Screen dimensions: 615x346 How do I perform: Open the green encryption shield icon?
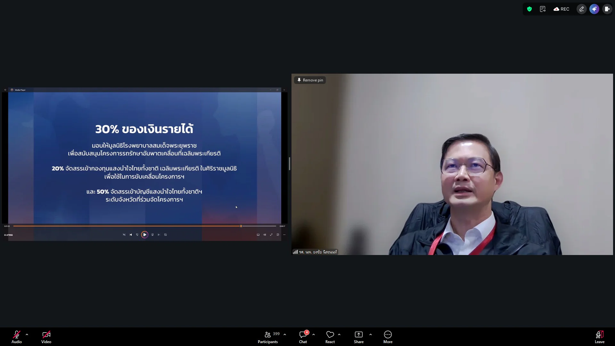click(x=529, y=9)
